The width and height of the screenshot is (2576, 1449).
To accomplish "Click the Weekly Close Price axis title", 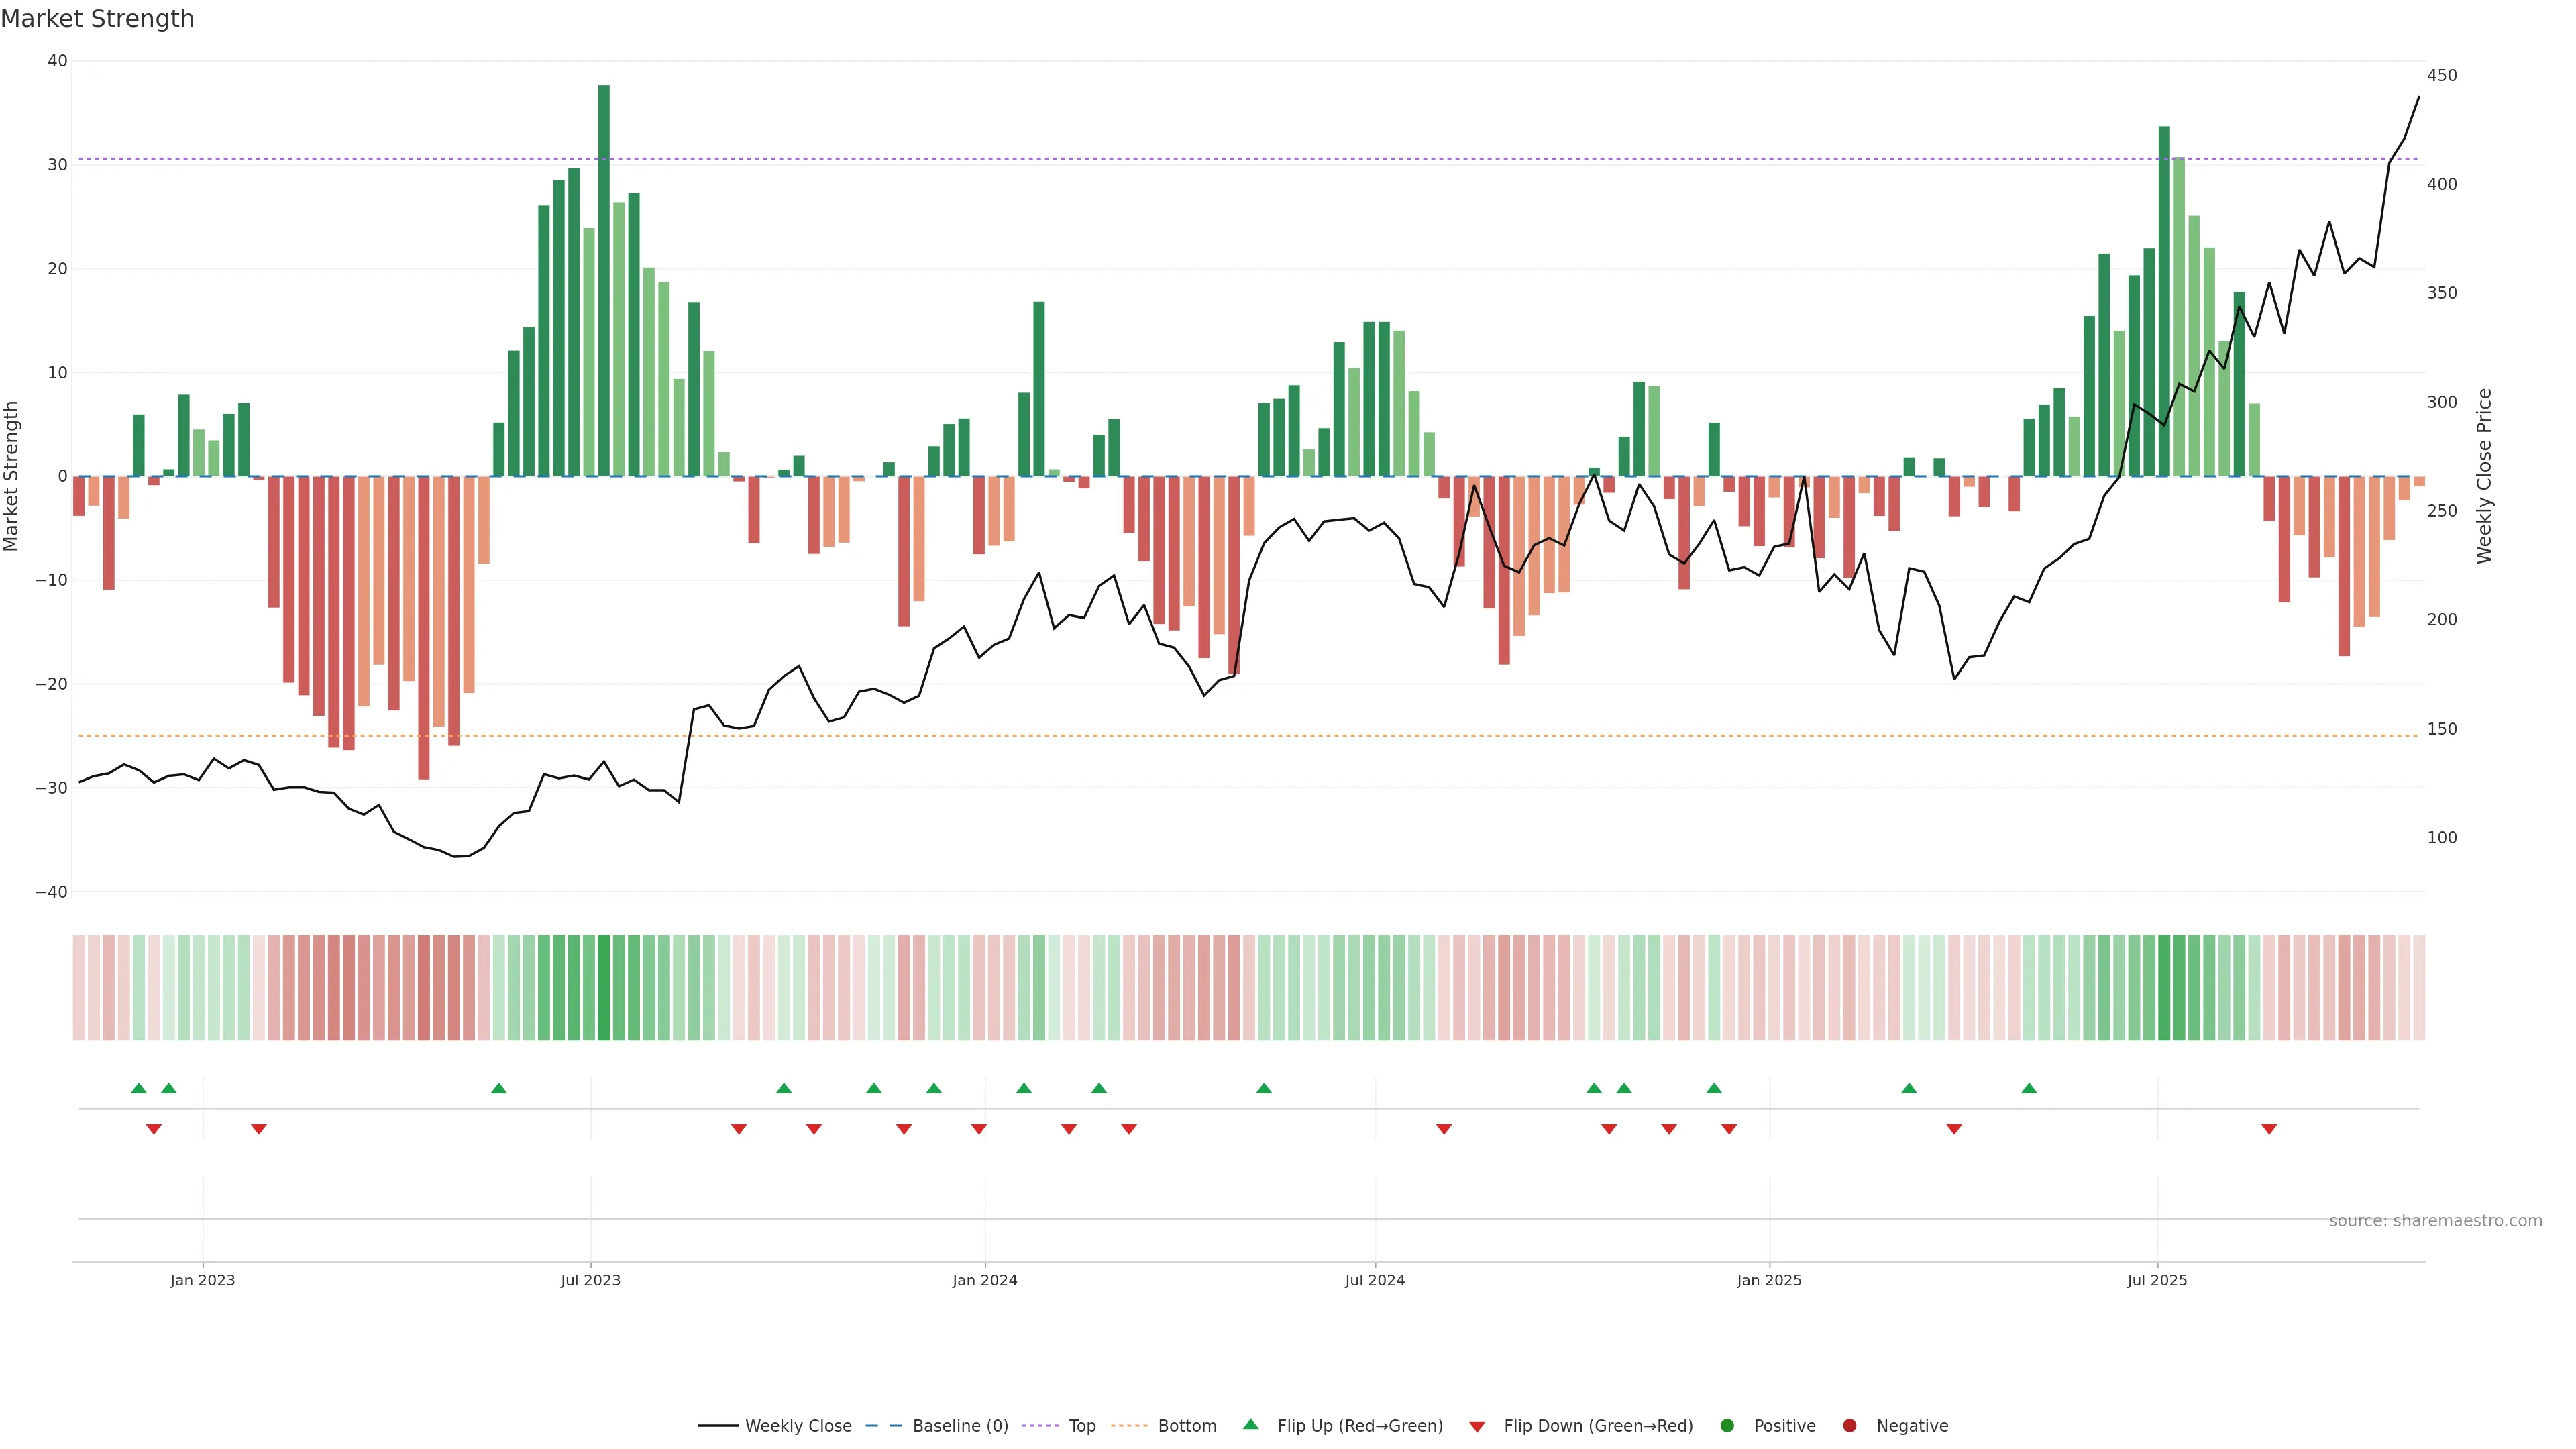I will 2484,476.
